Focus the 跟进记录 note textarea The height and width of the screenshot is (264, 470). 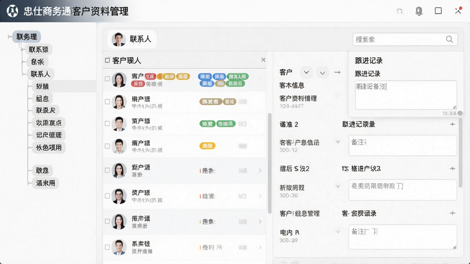coord(406,95)
